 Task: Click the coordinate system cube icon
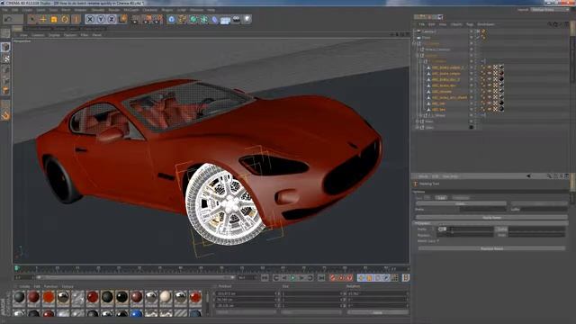tap(122, 19)
